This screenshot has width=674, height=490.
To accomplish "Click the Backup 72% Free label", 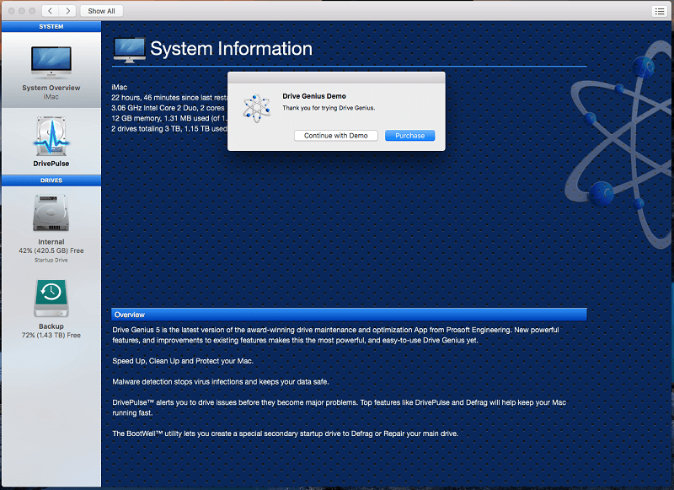I will pos(51,335).
